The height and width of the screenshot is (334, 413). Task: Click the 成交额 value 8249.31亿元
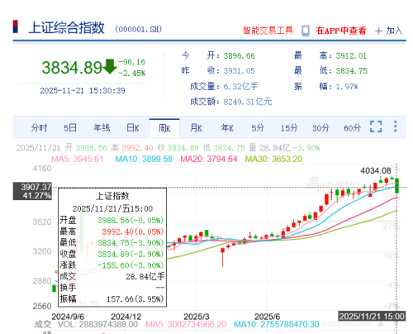[x=248, y=102]
